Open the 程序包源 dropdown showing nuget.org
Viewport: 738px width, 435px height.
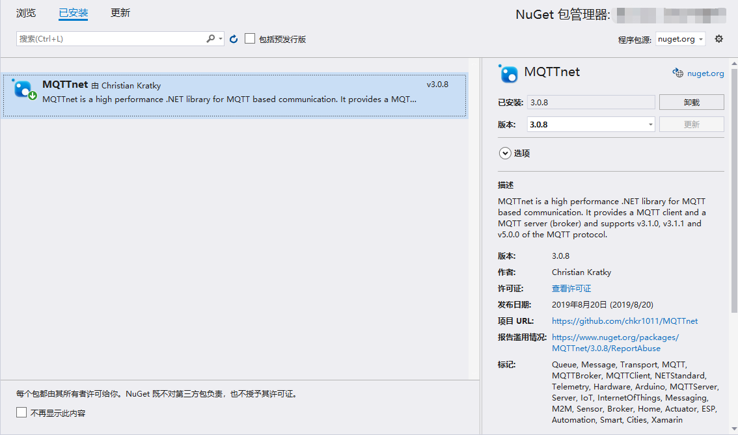pyautogui.click(x=680, y=39)
